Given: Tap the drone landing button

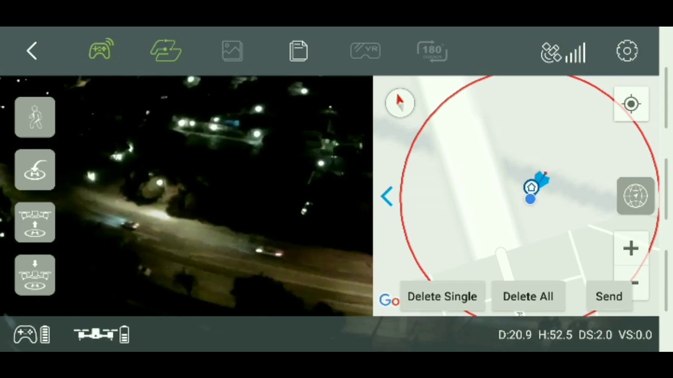Looking at the screenshot, I should point(35,275).
